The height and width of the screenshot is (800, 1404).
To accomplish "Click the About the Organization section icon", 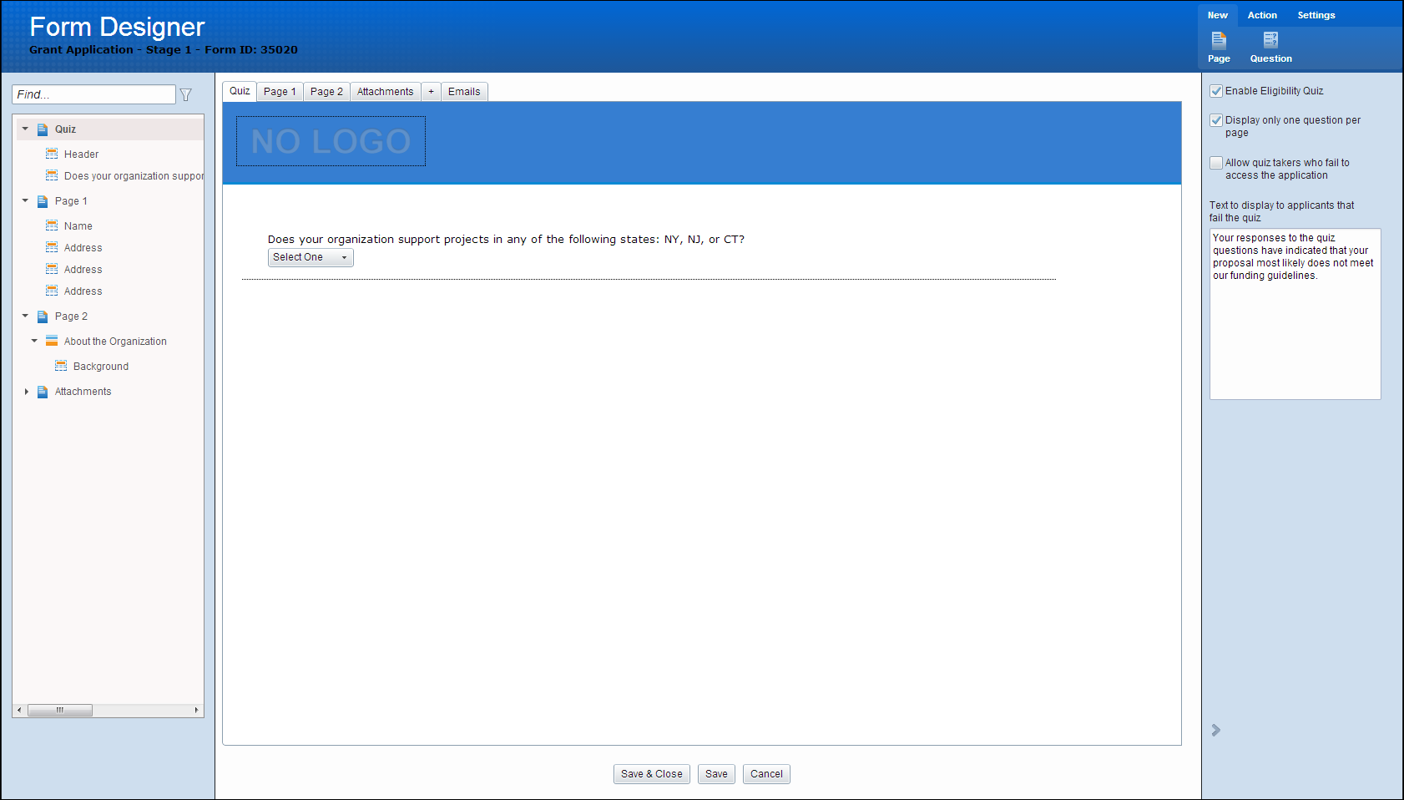I will point(52,342).
